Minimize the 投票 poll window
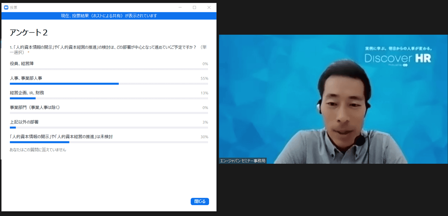Image resolution: width=448 pixels, height=216 pixels. tap(180, 7)
